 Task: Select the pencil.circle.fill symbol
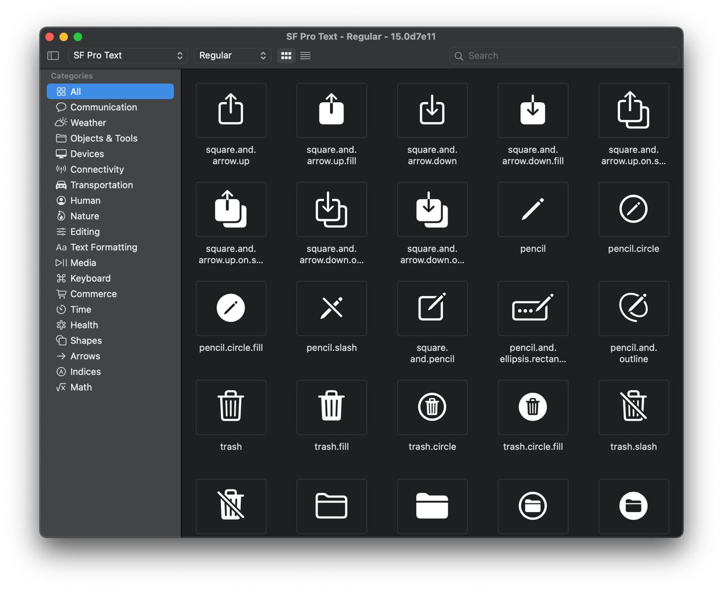[x=230, y=308]
